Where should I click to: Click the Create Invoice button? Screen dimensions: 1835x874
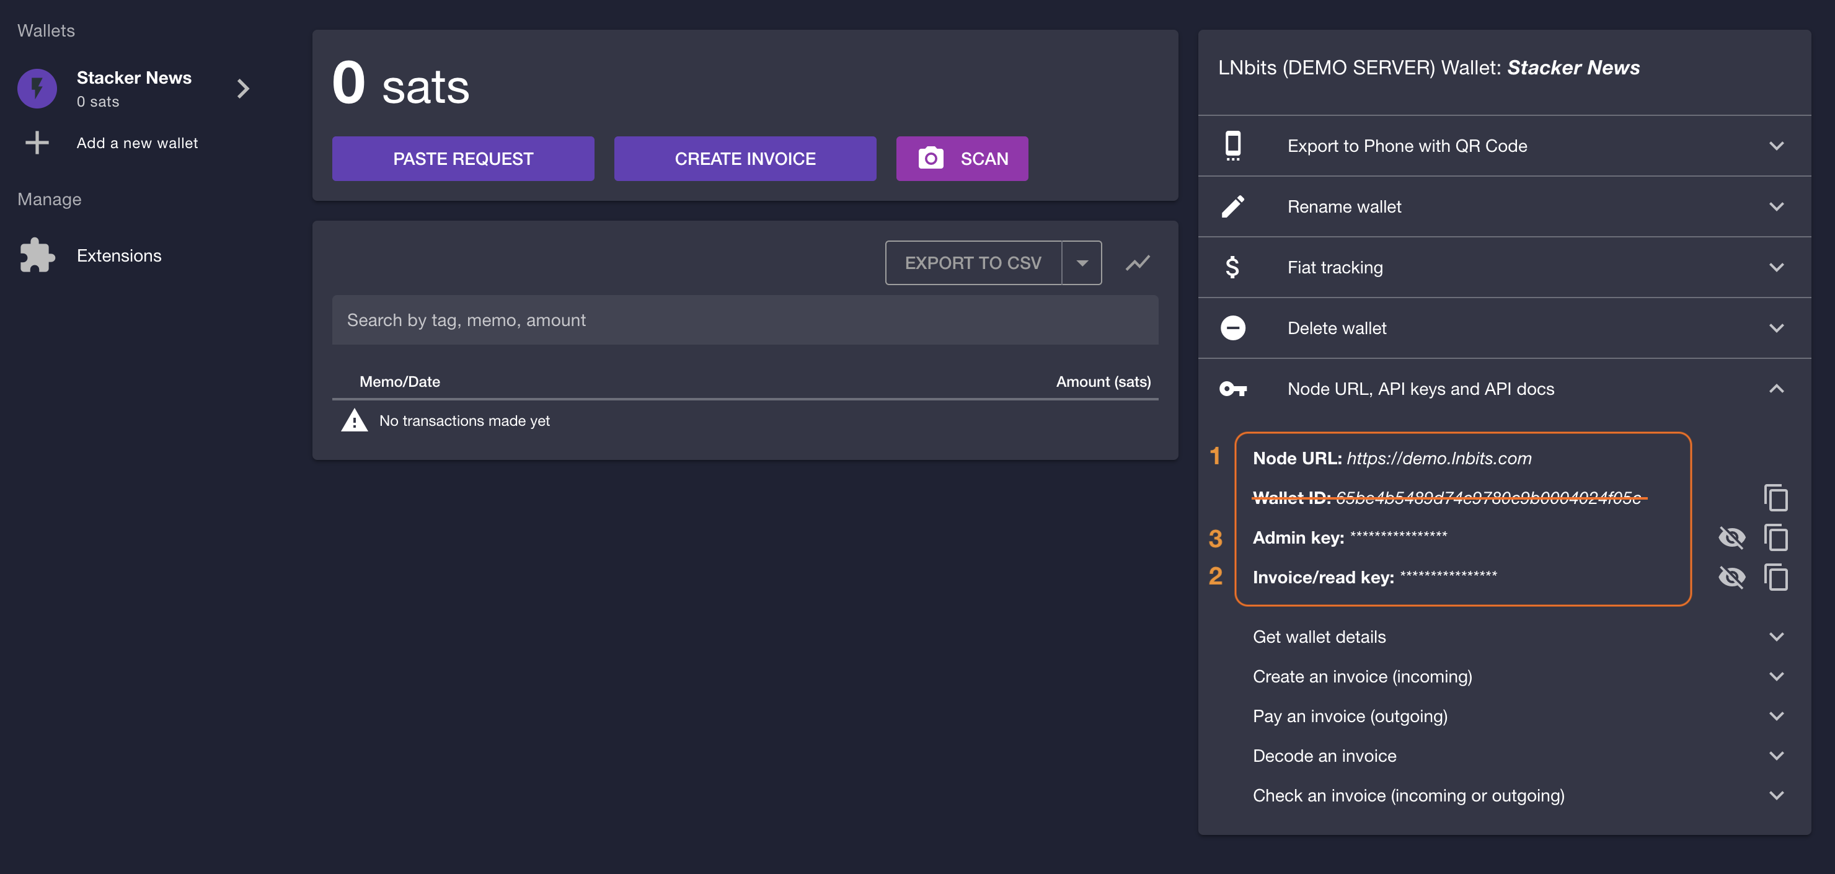pos(745,158)
